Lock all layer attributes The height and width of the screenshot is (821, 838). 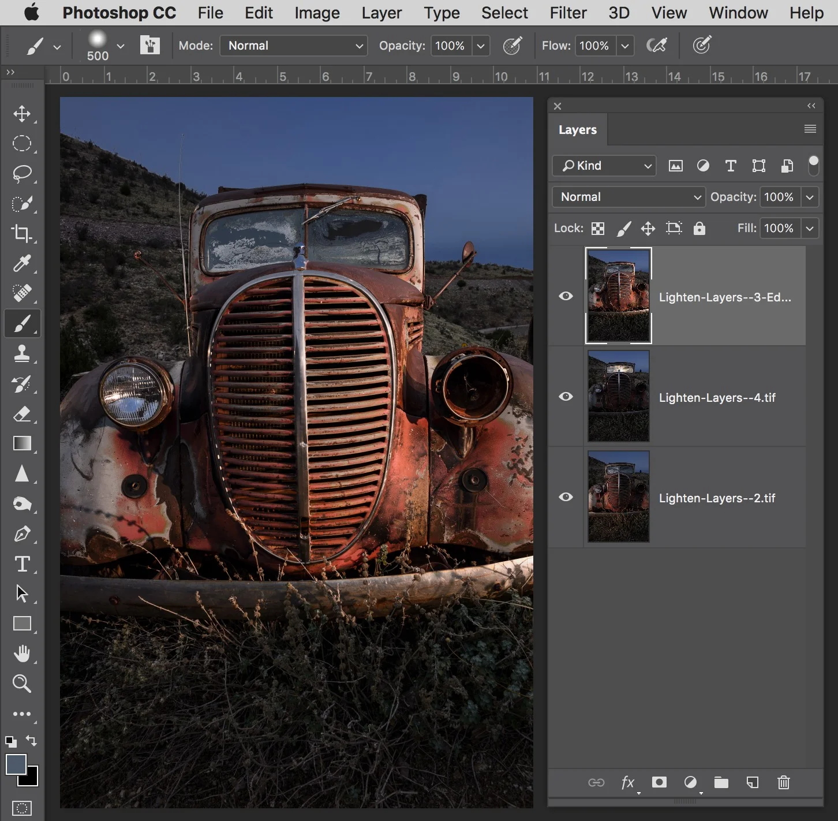tap(699, 229)
